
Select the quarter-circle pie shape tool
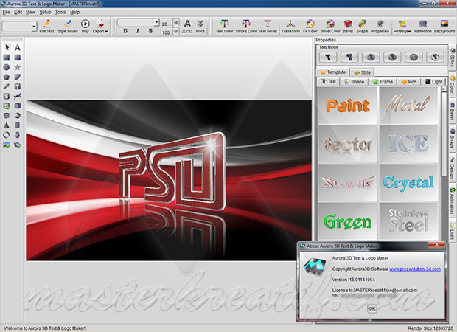18,77
